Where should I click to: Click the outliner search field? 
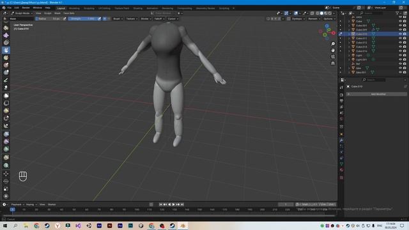(371, 13)
